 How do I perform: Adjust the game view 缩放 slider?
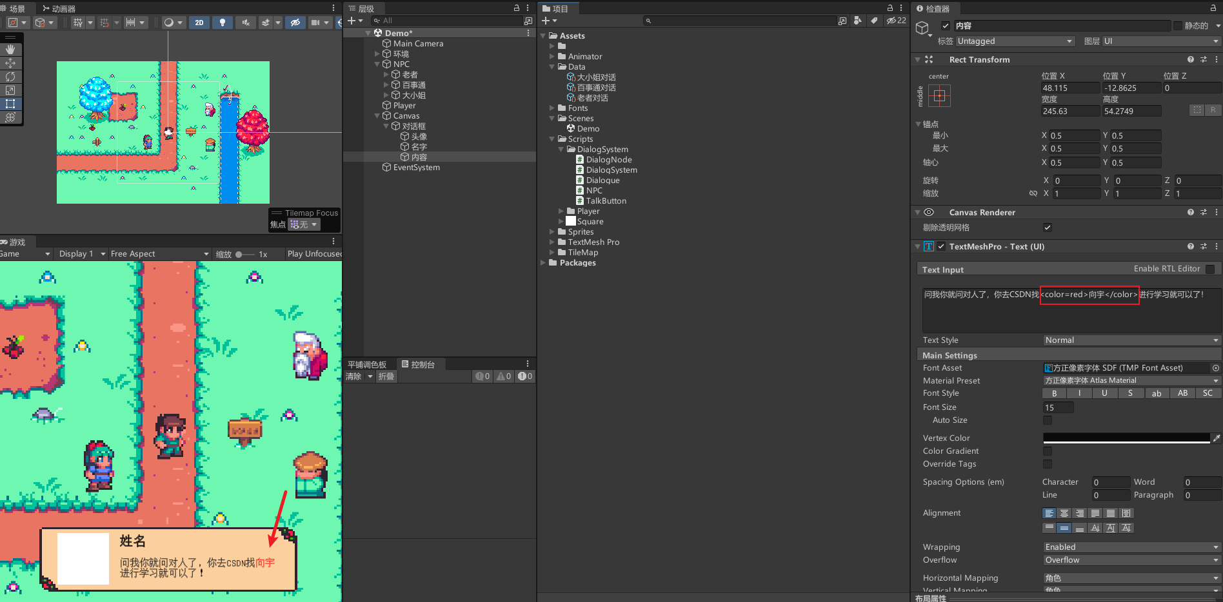pyautogui.click(x=244, y=255)
